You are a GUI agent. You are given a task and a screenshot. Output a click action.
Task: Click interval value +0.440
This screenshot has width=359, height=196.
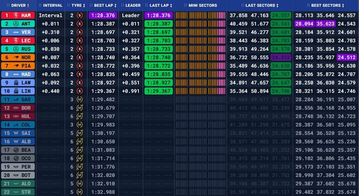[50, 91]
